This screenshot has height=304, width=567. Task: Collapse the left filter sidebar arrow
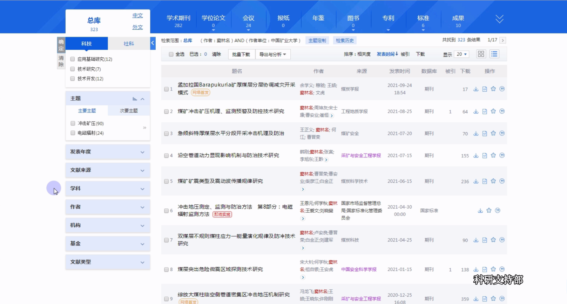point(153,43)
